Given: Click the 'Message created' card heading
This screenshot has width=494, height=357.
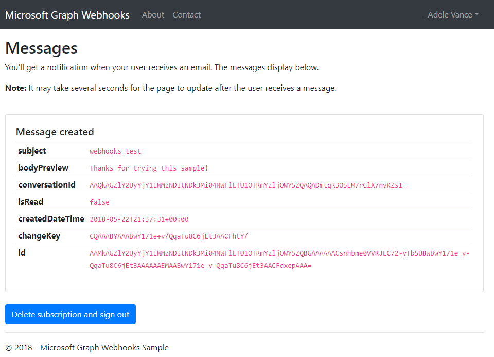Looking at the screenshot, I should pyautogui.click(x=55, y=132).
